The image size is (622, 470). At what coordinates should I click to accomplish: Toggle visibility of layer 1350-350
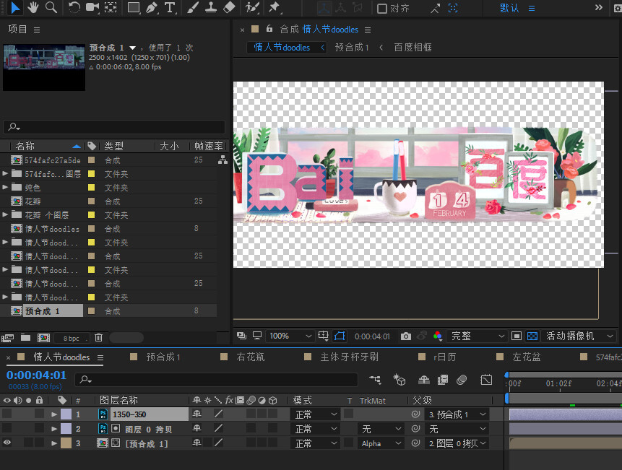[7, 414]
